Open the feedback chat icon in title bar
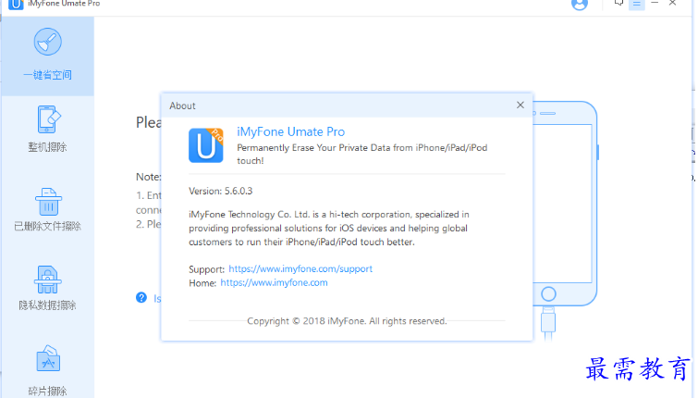Screen dimensions: 698x398 point(618,3)
